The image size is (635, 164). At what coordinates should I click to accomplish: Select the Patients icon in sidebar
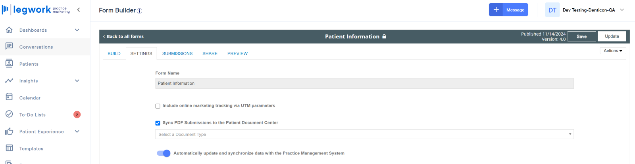tap(9, 63)
